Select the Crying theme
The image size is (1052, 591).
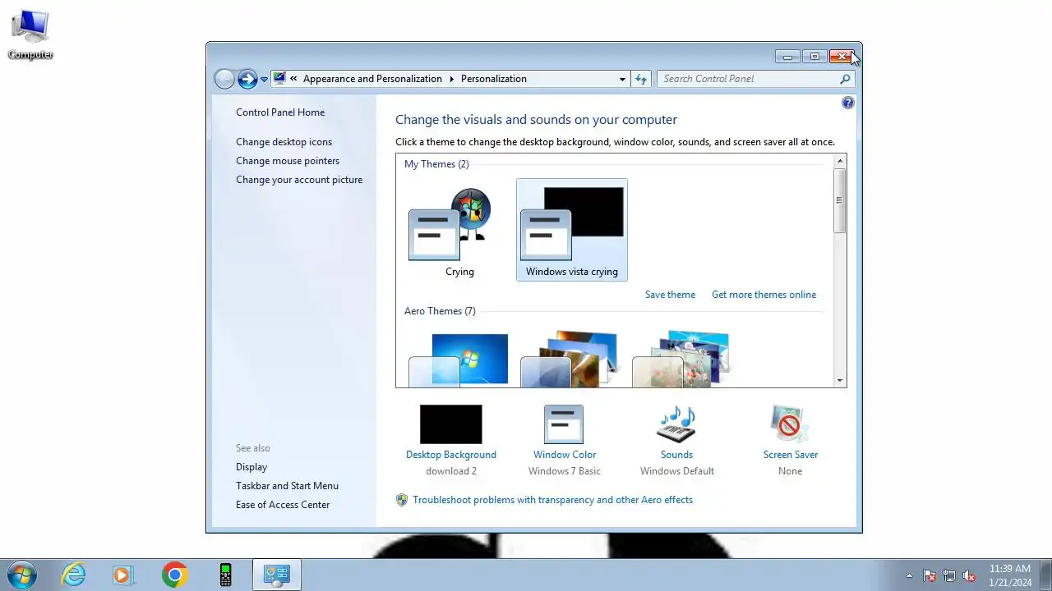pos(459,231)
